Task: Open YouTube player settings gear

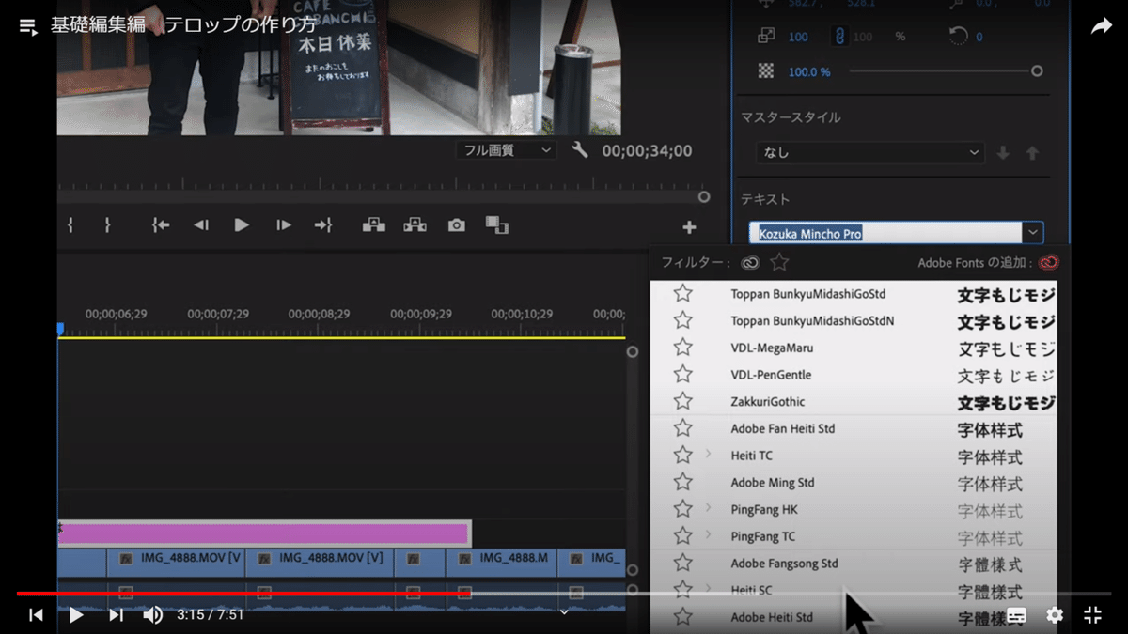Action: pyautogui.click(x=1055, y=615)
